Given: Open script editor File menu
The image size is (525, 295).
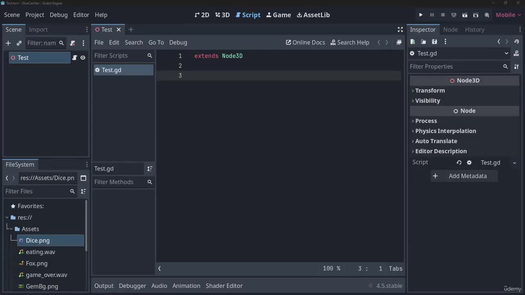Looking at the screenshot, I should 99,42.
